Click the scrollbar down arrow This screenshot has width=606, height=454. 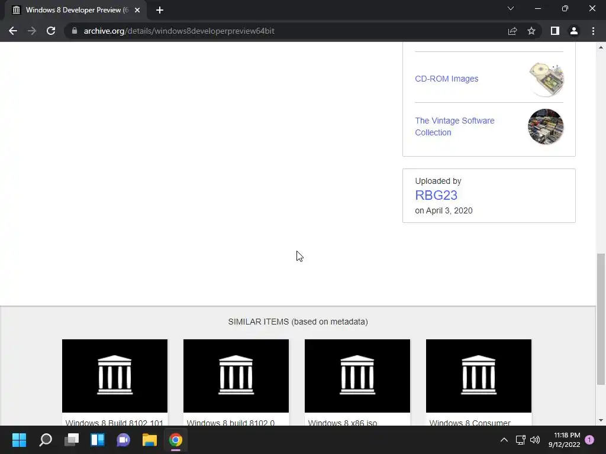[x=601, y=420]
